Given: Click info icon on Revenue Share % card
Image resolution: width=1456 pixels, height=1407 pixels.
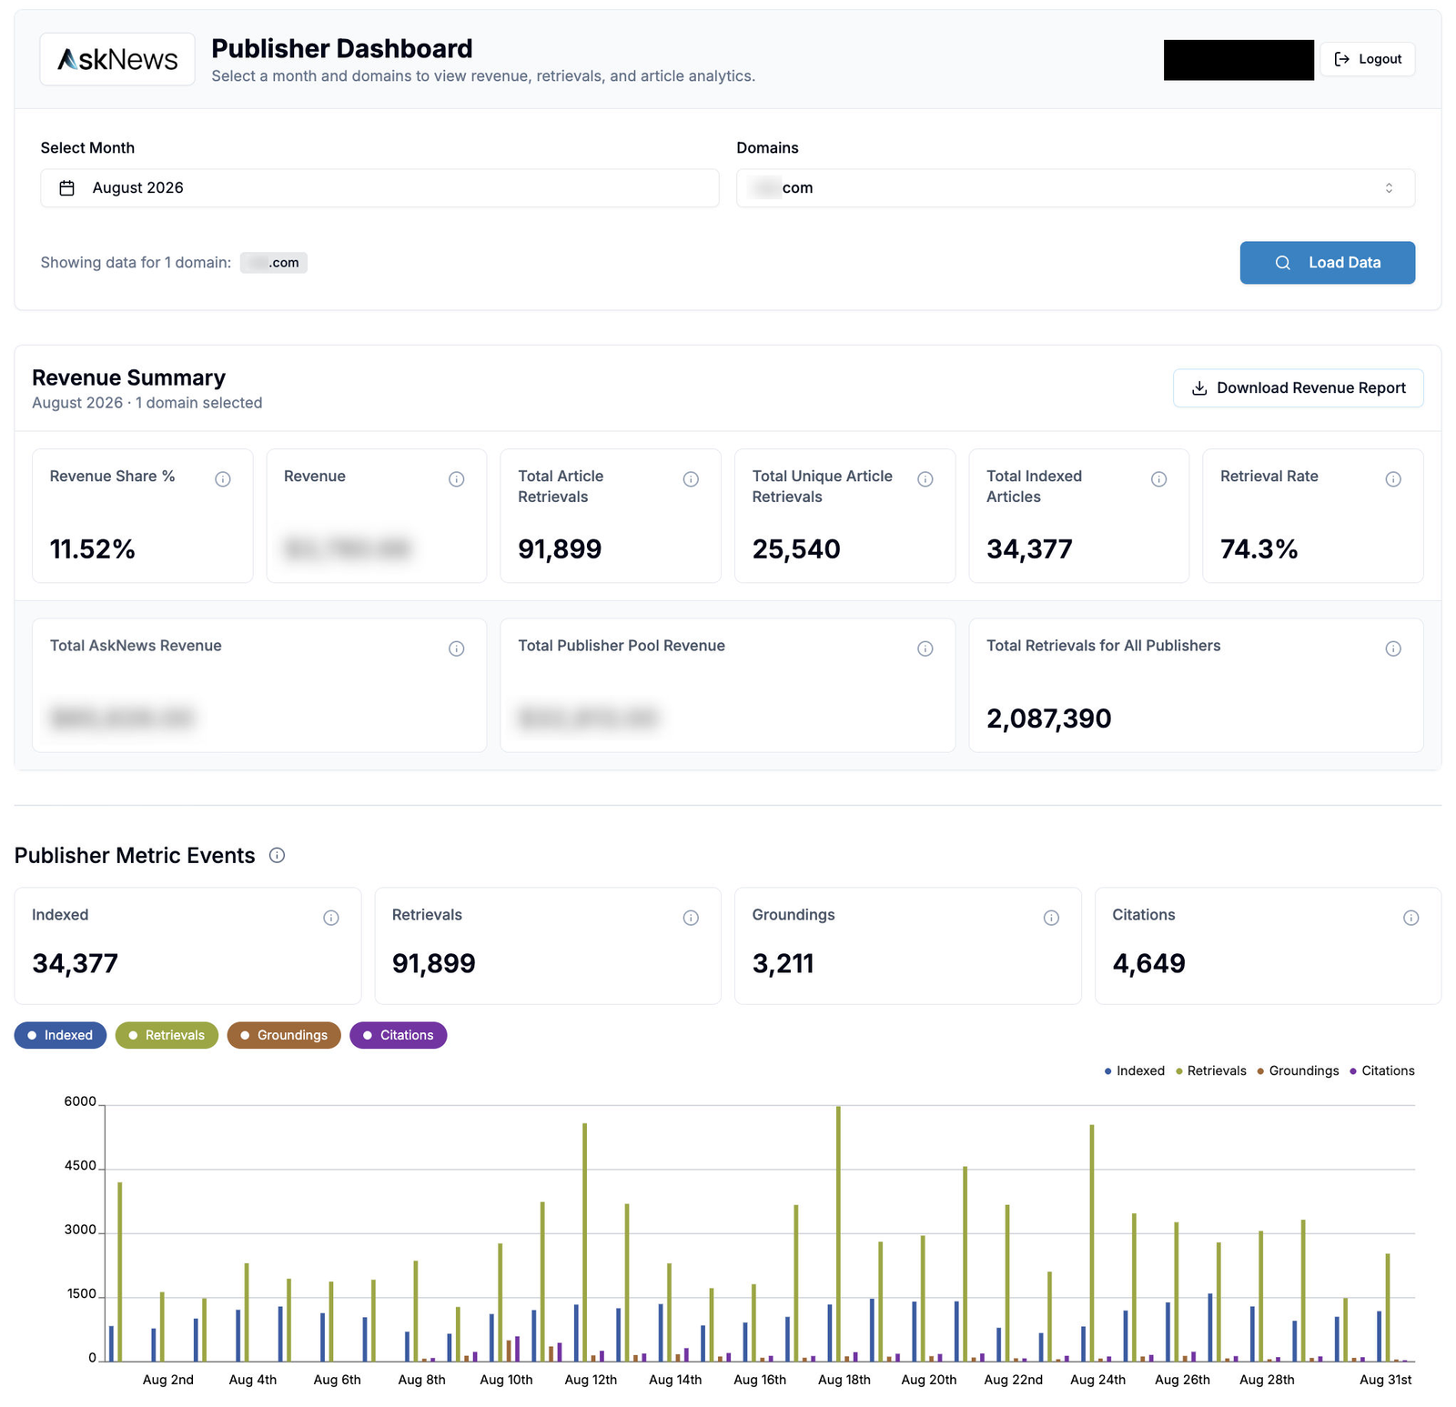Looking at the screenshot, I should [223, 479].
